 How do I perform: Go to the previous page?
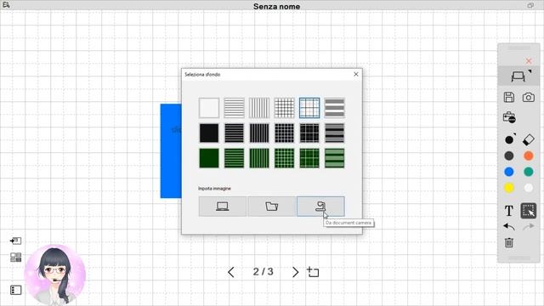click(231, 272)
